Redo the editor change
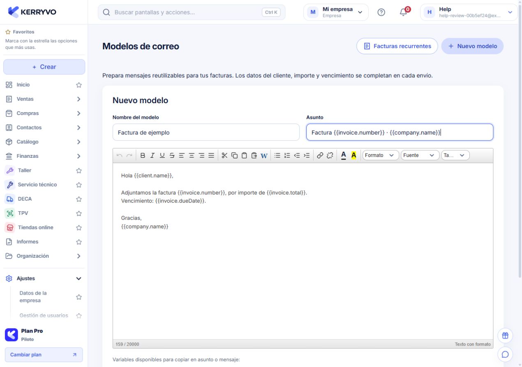 [129, 155]
